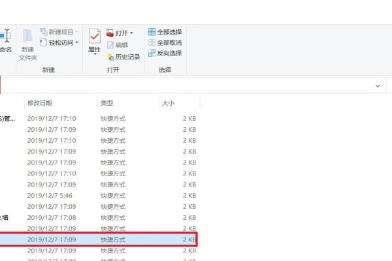The image size is (392, 261).
Task: Click 快捷方式 in the 5:46 row
Action: coord(113,196)
